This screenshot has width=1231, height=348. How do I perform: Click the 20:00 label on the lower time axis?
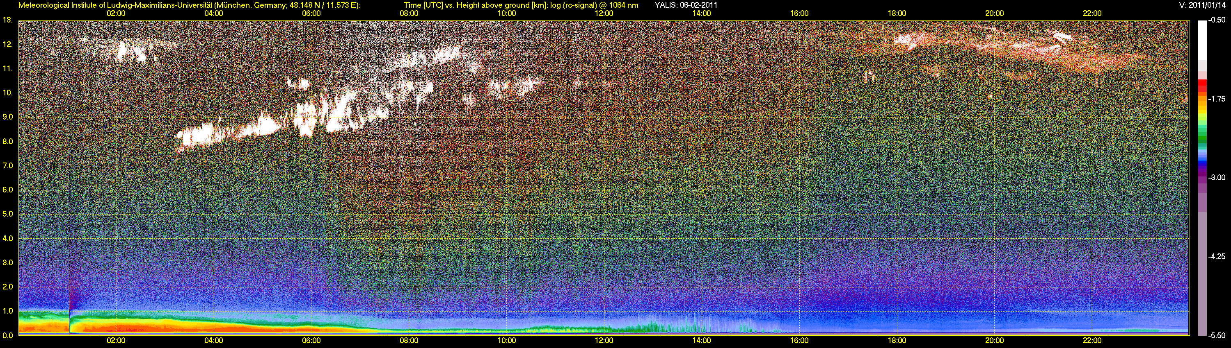(995, 341)
